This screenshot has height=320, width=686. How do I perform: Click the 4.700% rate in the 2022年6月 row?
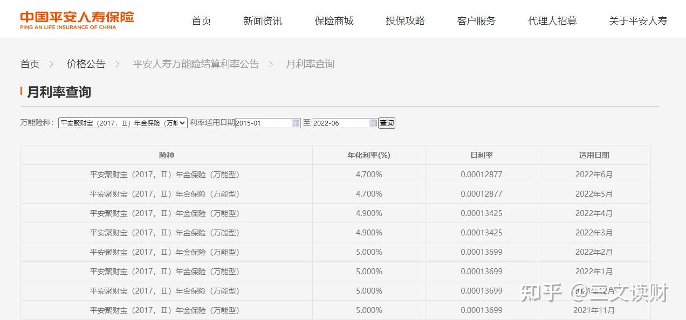369,175
